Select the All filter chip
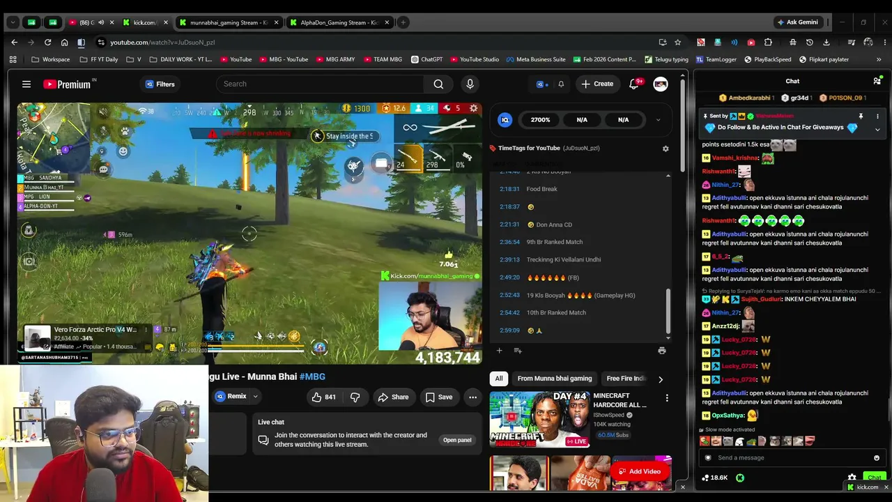This screenshot has height=502, width=892. click(x=499, y=379)
